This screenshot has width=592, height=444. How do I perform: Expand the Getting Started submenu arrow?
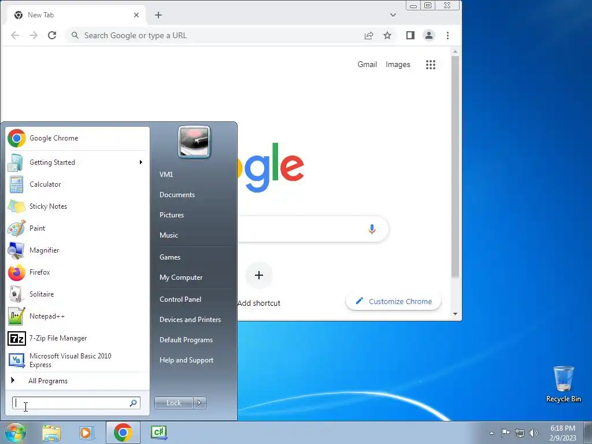pos(141,162)
